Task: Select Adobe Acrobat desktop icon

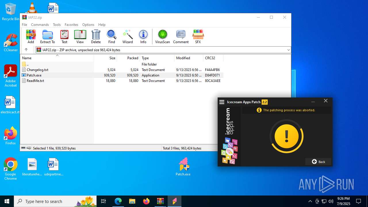Action: click(x=11, y=76)
